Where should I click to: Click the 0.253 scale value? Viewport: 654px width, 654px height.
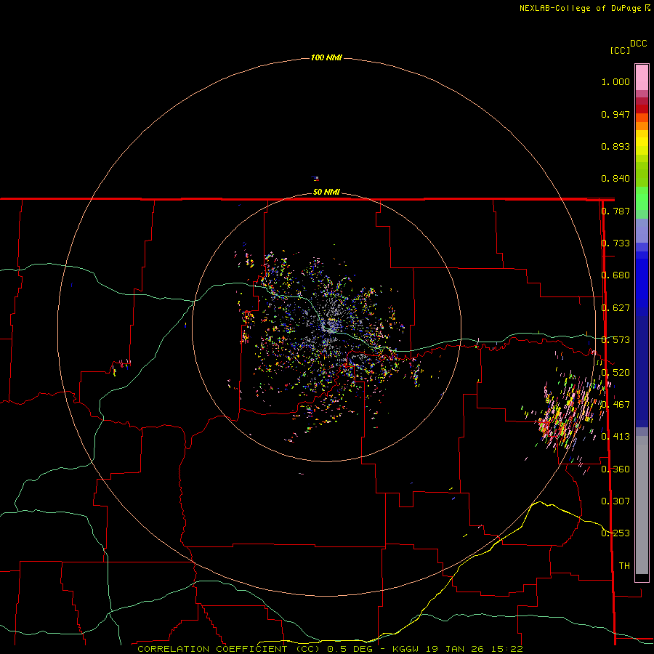coord(615,533)
